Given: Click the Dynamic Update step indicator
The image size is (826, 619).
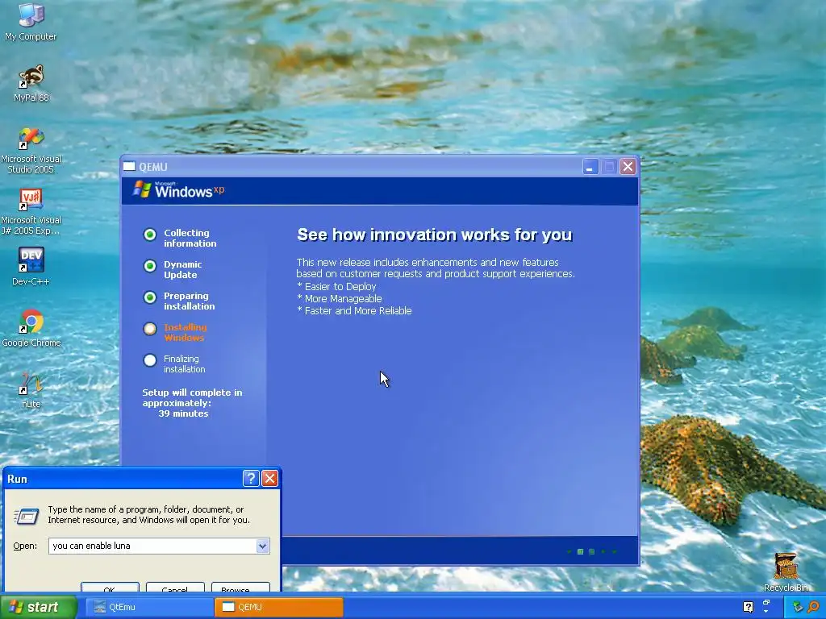Looking at the screenshot, I should pyautogui.click(x=149, y=266).
